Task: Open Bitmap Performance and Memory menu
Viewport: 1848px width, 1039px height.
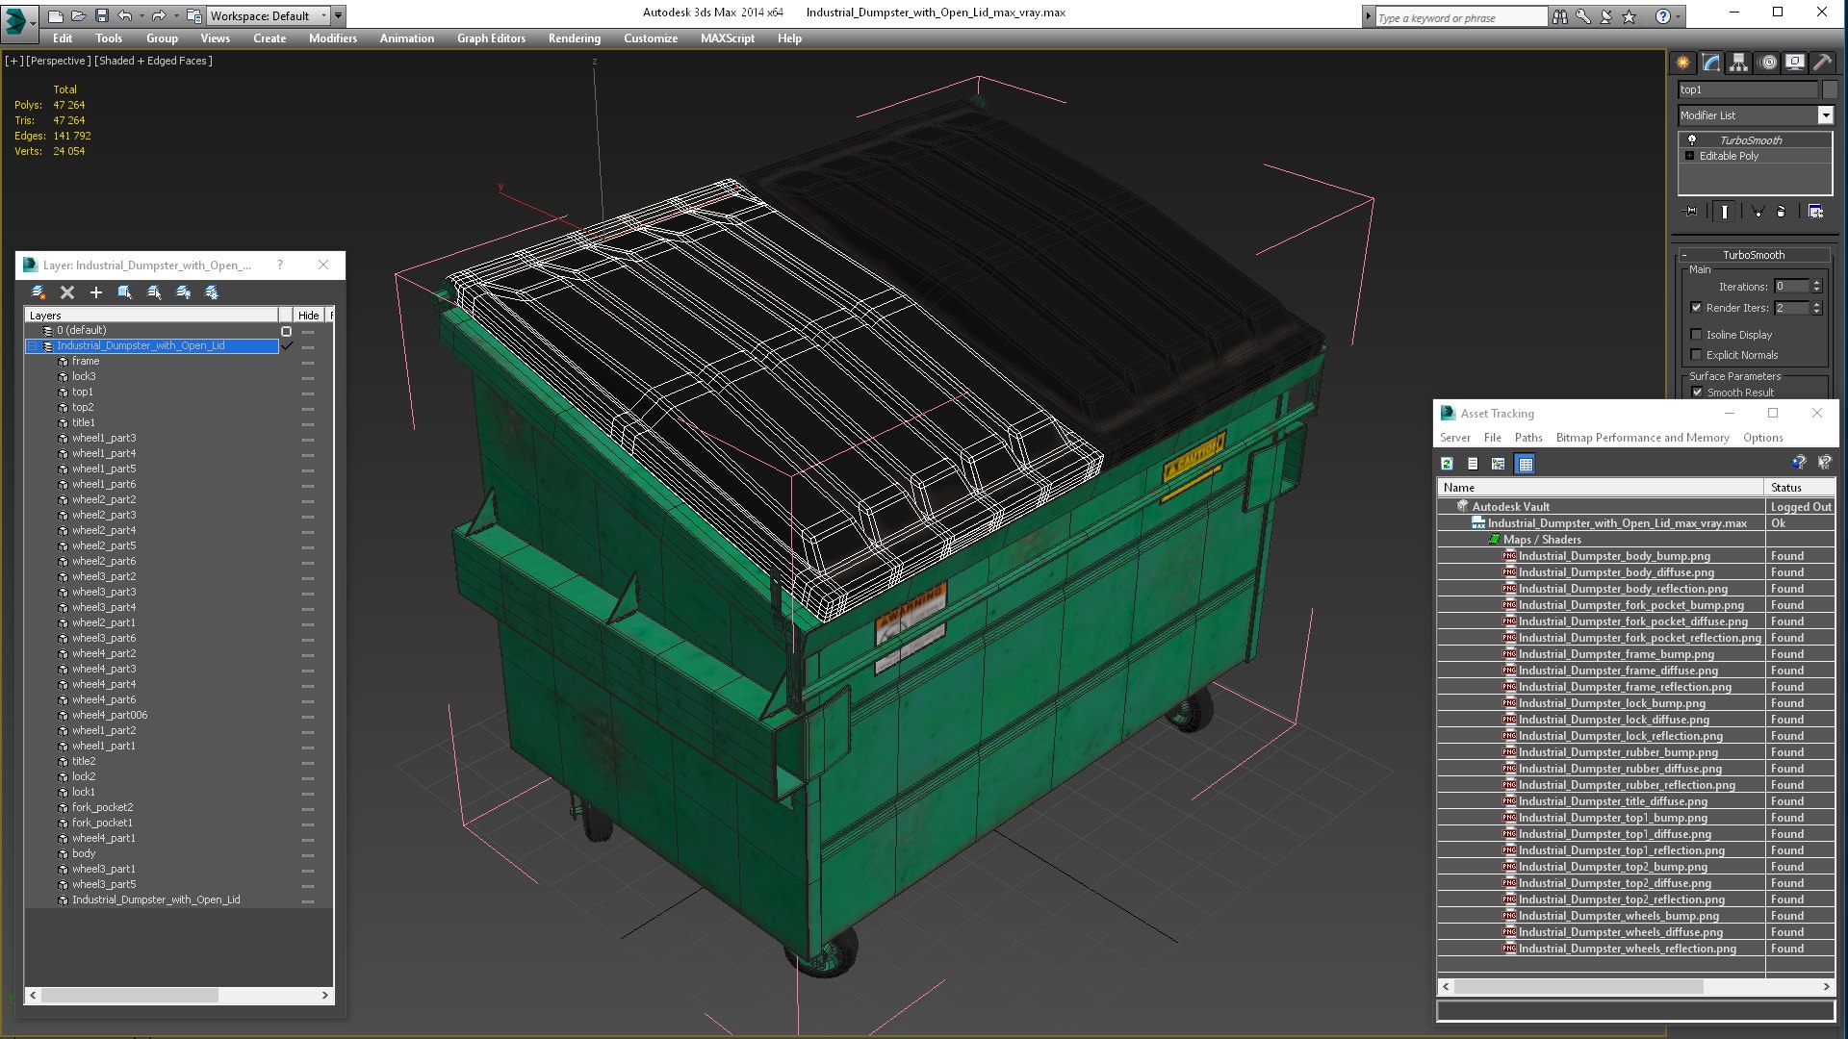Action: pos(1642,438)
